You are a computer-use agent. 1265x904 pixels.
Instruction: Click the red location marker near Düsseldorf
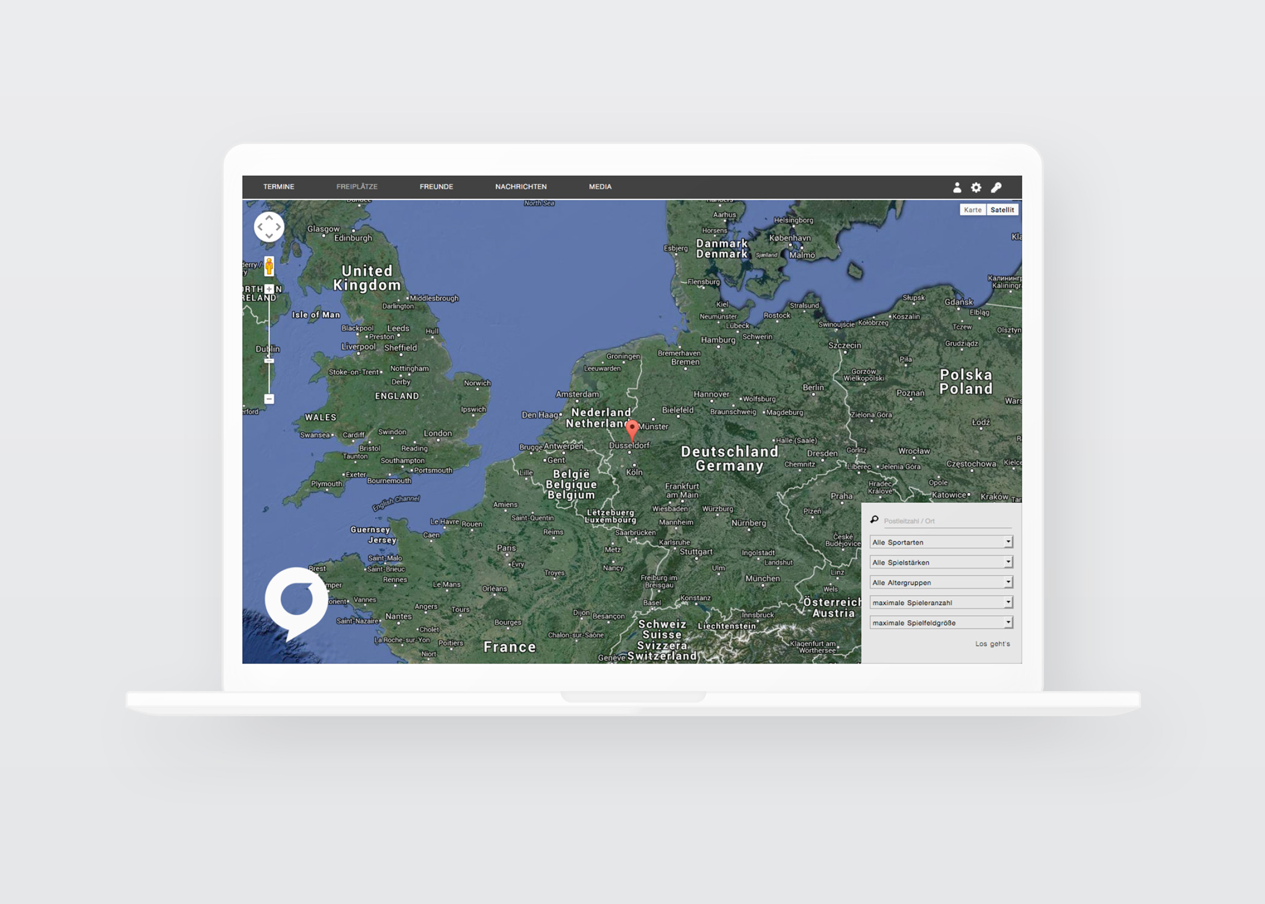click(x=631, y=429)
